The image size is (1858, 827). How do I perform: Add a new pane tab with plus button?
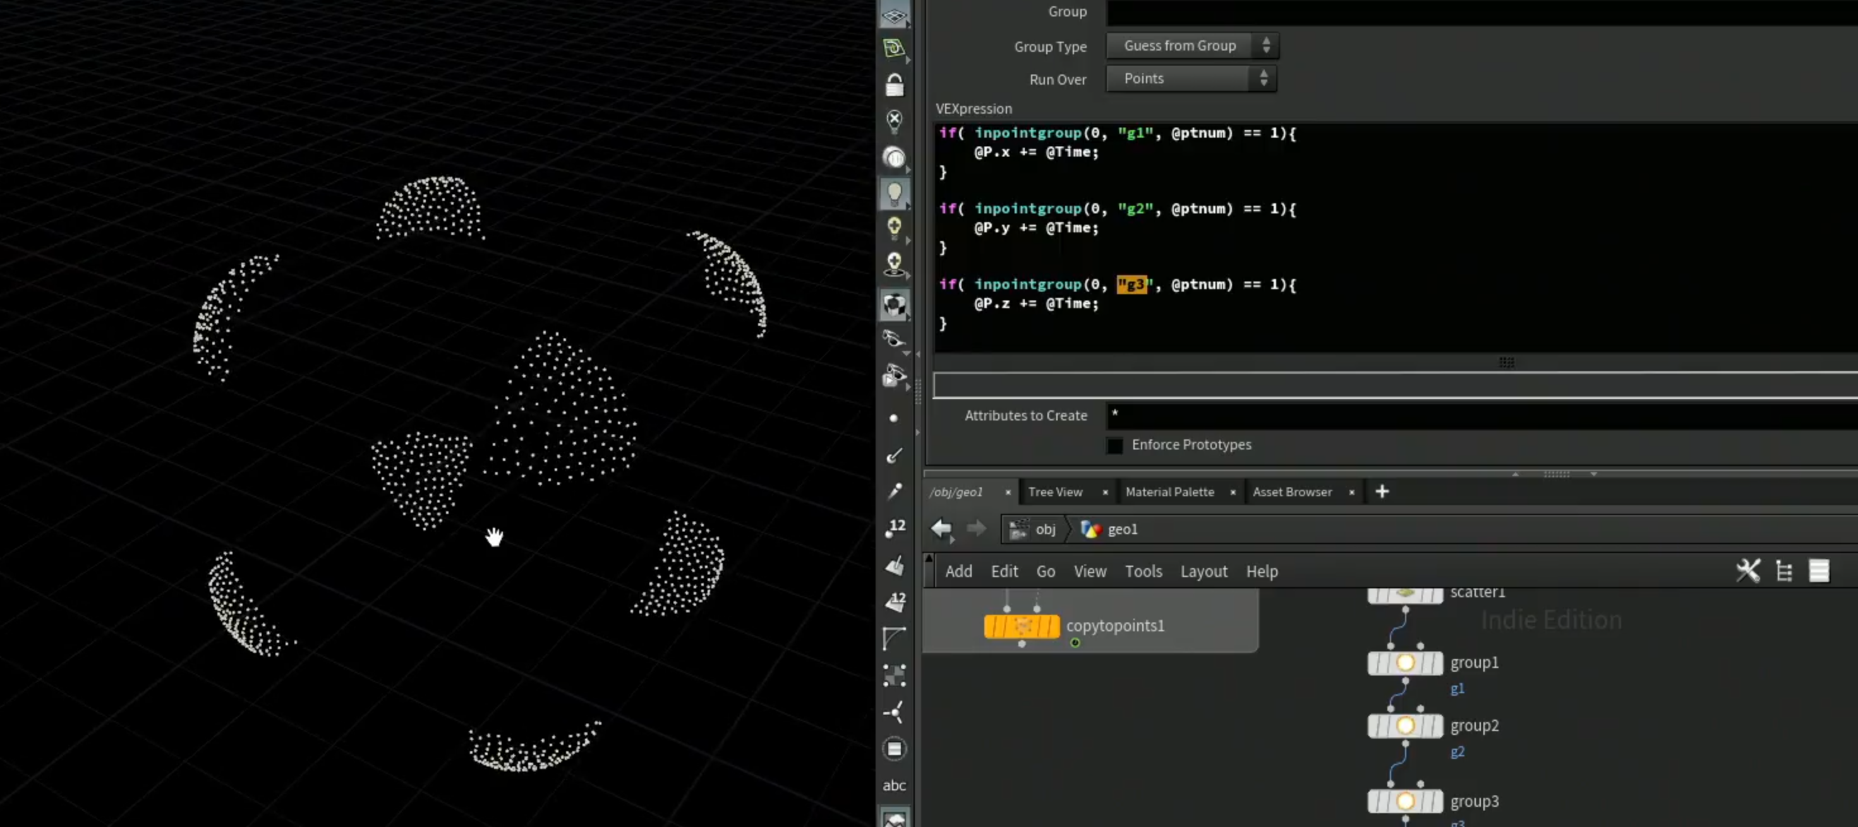tap(1381, 492)
